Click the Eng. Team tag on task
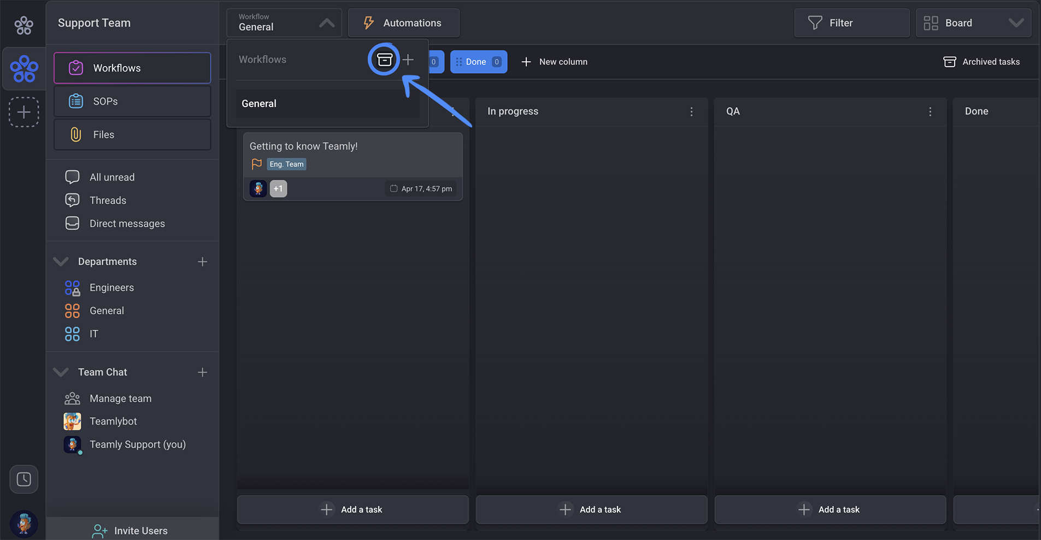 point(286,164)
